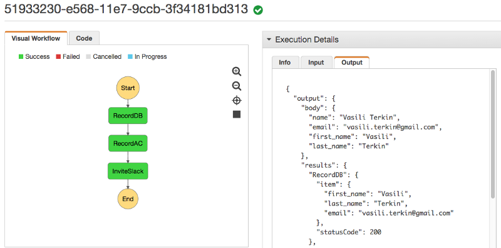501x248 pixels.
Task: Click the blue In Progress legend swatch
Action: (130, 56)
